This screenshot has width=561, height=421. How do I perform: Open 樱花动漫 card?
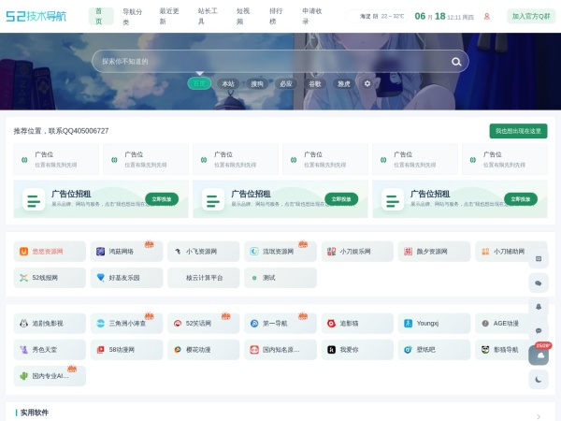point(203,349)
